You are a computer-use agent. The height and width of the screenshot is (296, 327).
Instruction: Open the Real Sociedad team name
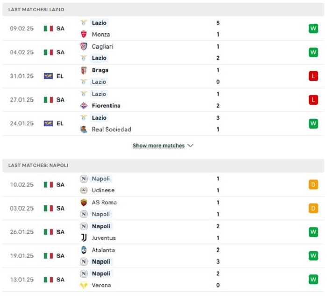click(x=112, y=130)
